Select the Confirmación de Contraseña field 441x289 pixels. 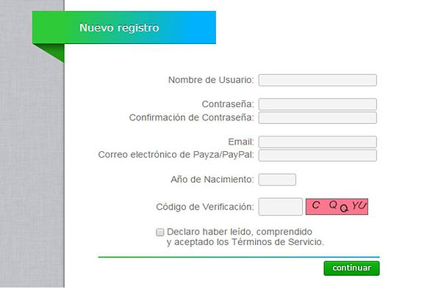click(318, 118)
